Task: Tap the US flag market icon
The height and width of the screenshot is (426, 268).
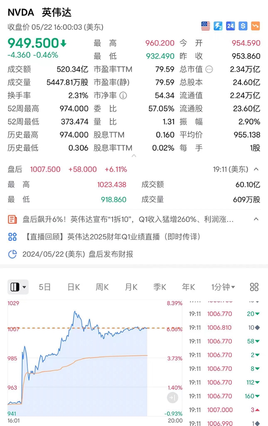Action: click(205, 26)
